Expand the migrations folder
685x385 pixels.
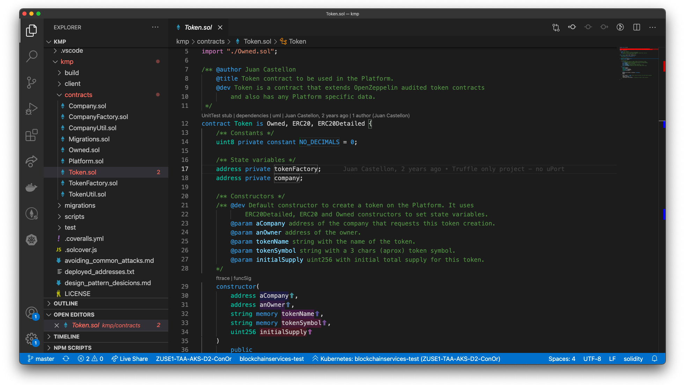pos(80,206)
